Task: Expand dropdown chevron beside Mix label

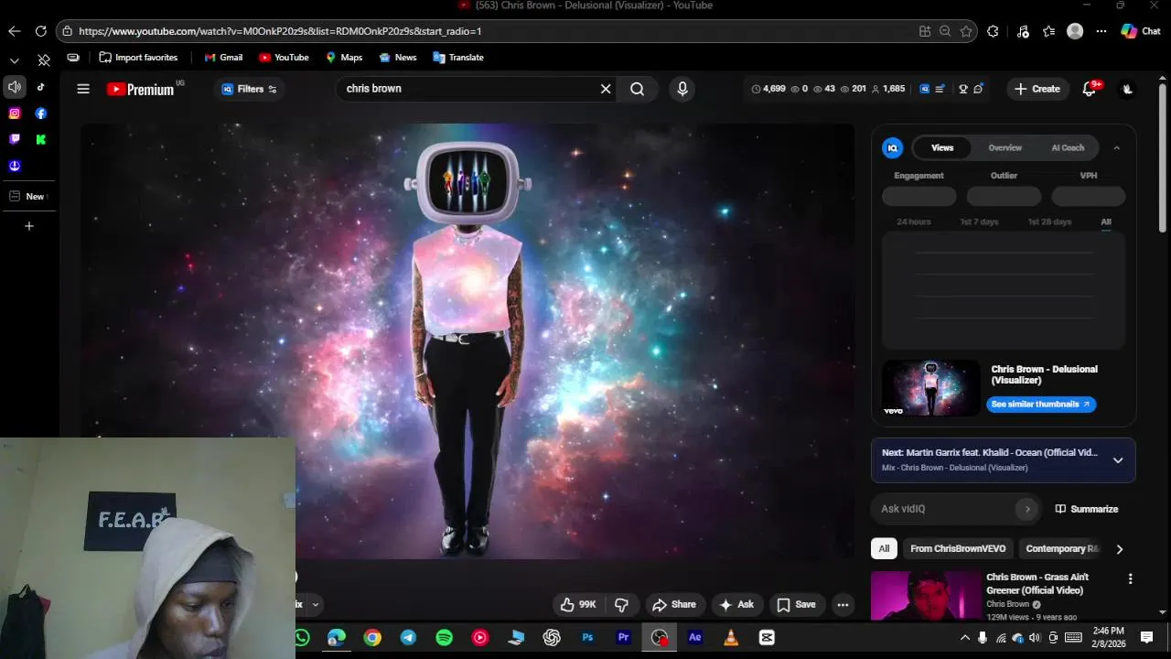Action: (x=315, y=604)
